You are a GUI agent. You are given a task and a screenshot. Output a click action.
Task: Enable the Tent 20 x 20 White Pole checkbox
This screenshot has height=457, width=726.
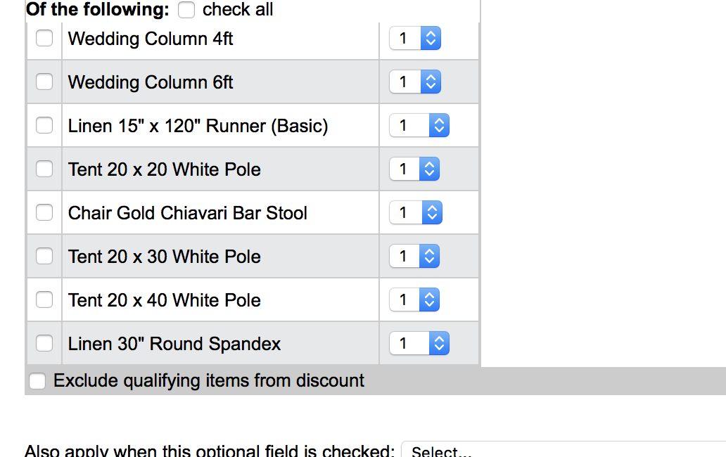[44, 169]
